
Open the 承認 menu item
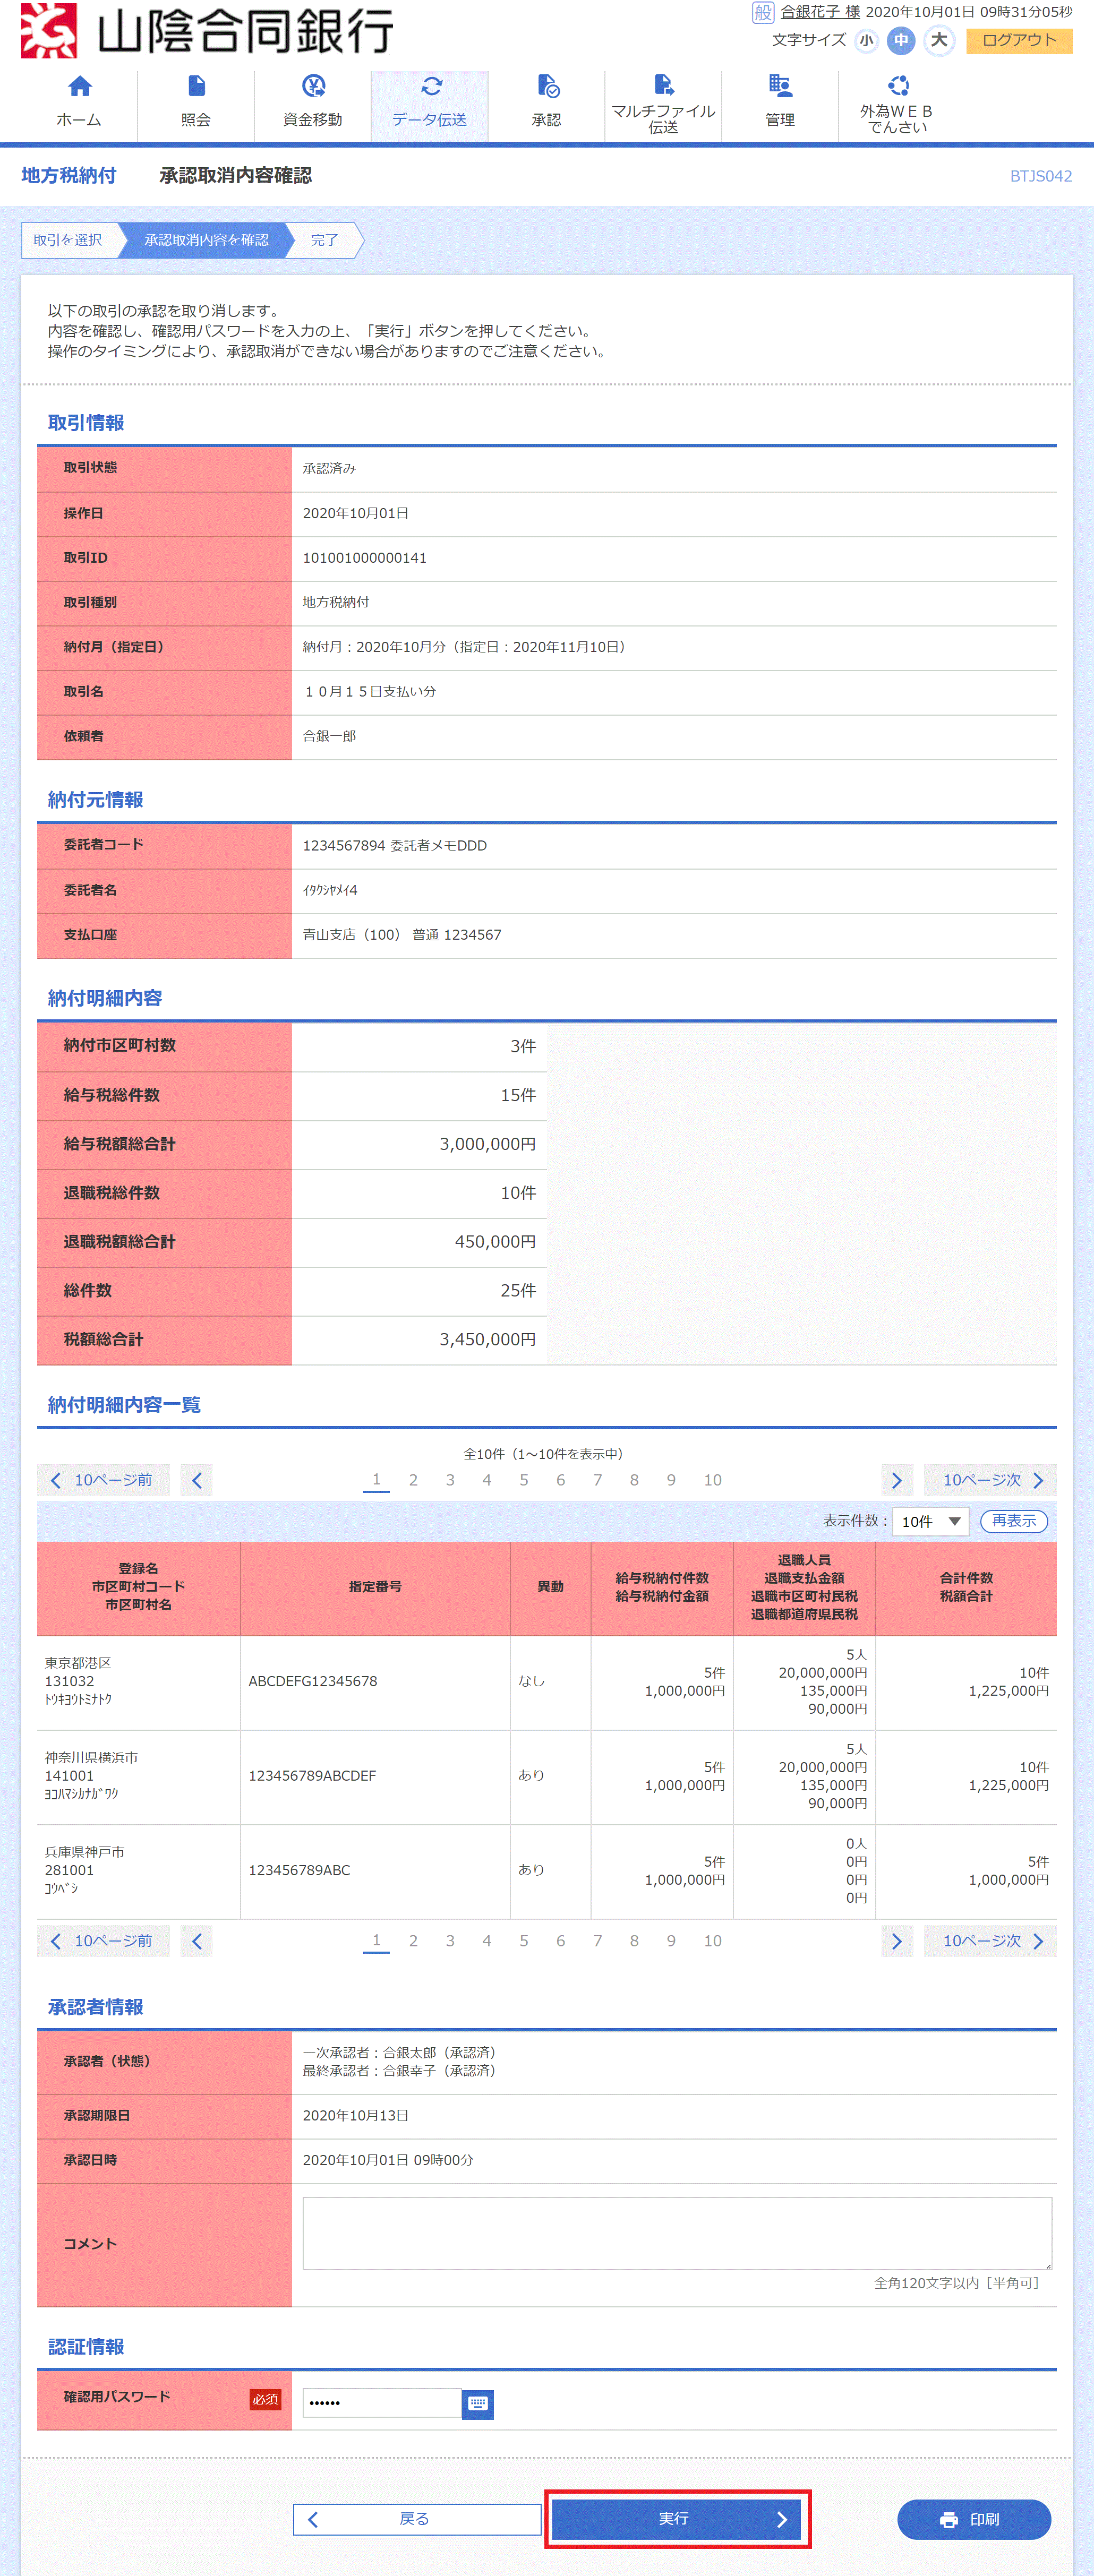[546, 103]
